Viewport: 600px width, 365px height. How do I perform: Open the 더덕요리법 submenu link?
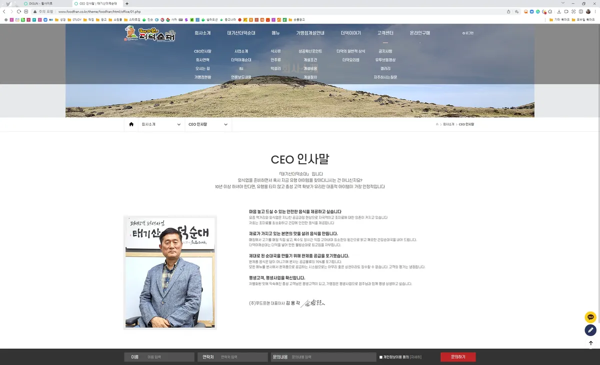[x=350, y=60]
